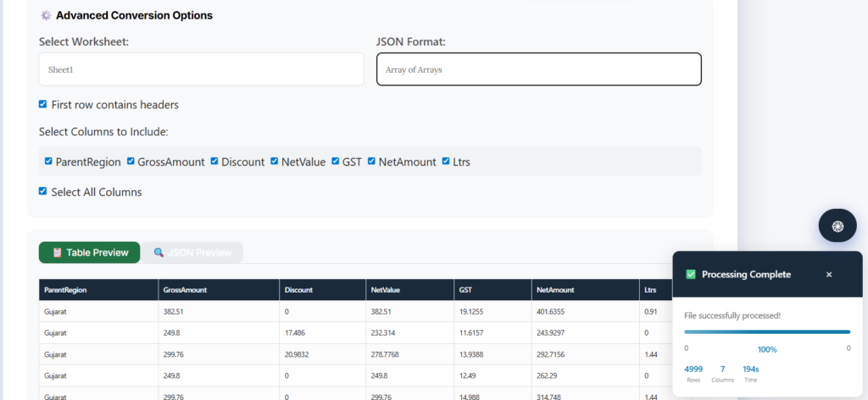Uncheck the Discount column checkbox
The image size is (868, 400).
point(214,162)
